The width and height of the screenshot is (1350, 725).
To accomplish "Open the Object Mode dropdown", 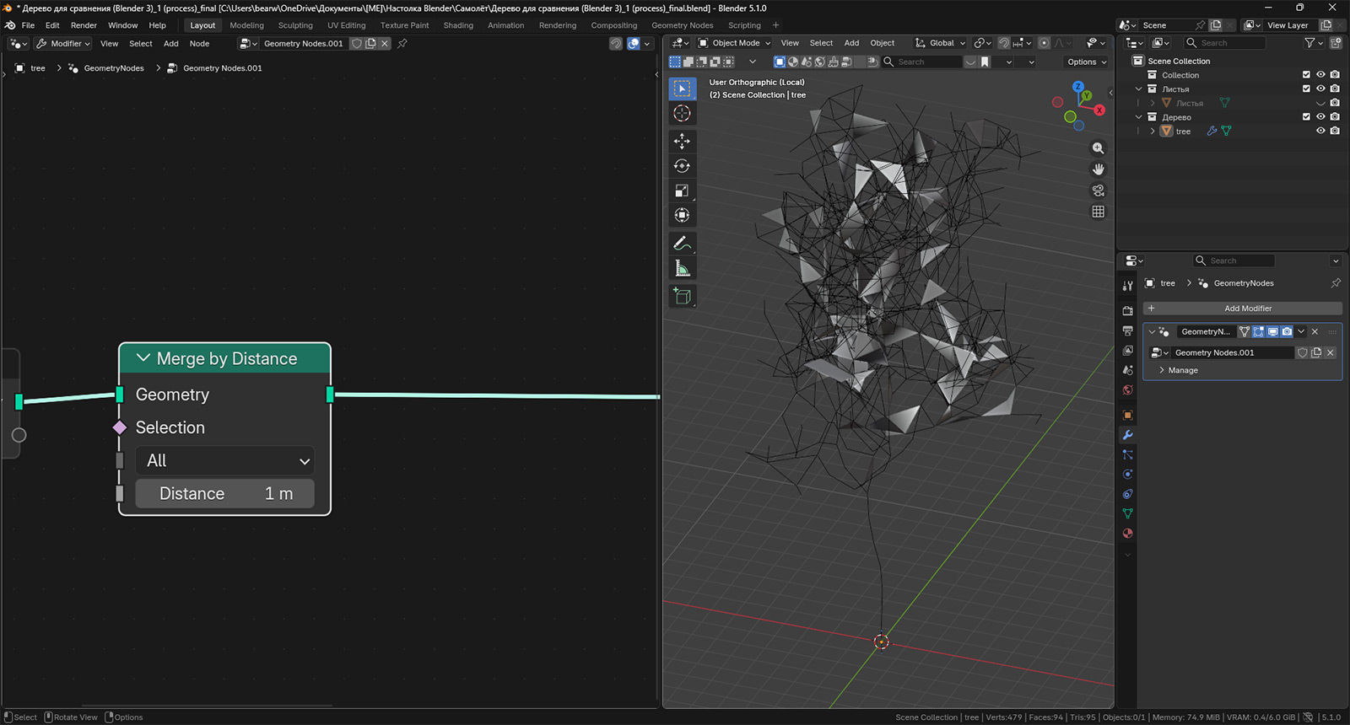I will click(734, 43).
